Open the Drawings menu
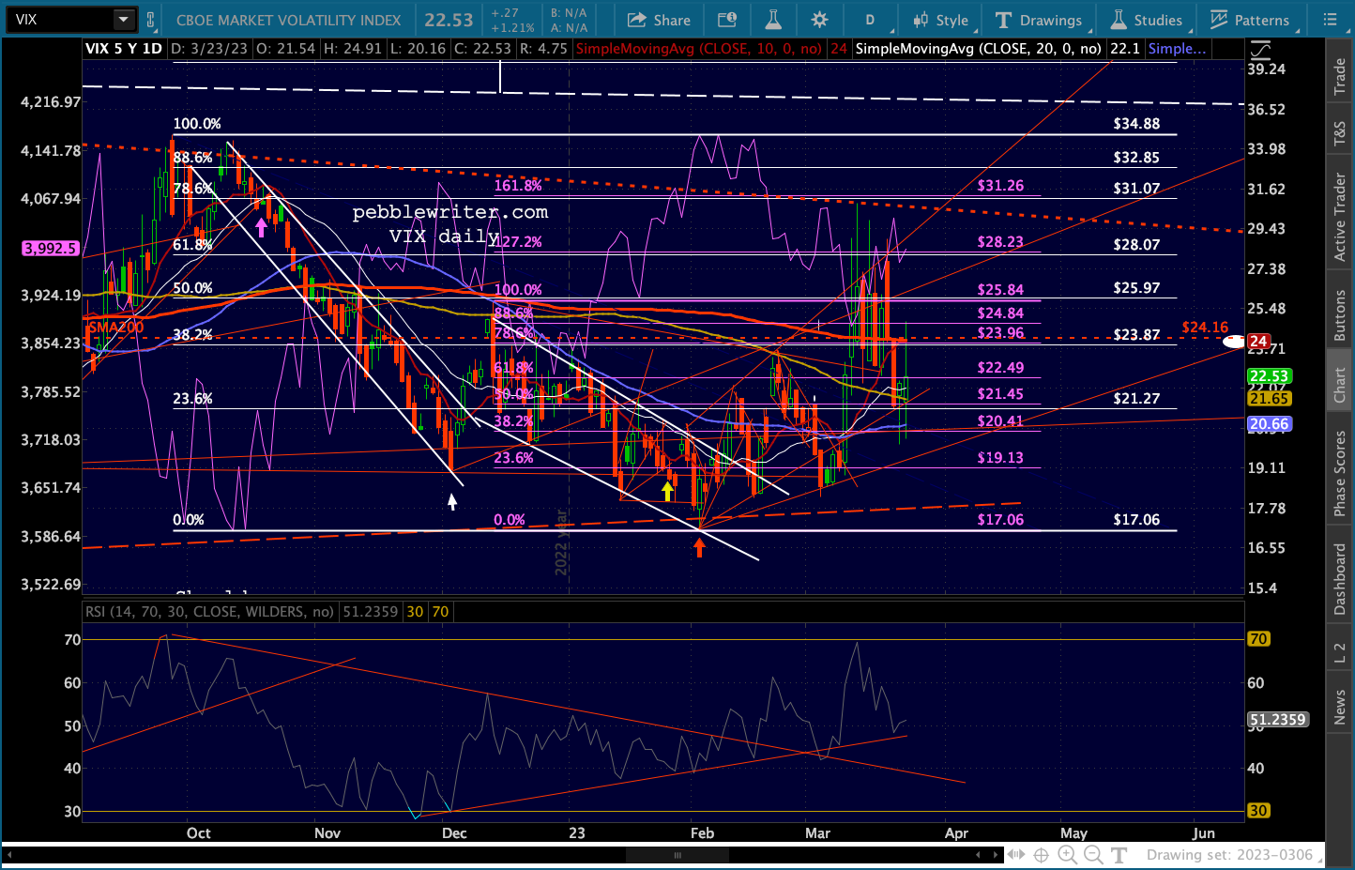Screen dimensions: 1355x870 point(1039,20)
